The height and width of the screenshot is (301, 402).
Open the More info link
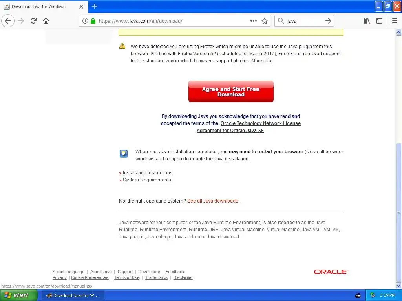[x=261, y=61]
